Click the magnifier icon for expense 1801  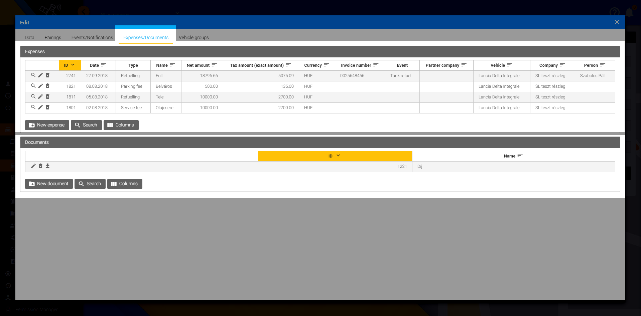pyautogui.click(x=33, y=107)
